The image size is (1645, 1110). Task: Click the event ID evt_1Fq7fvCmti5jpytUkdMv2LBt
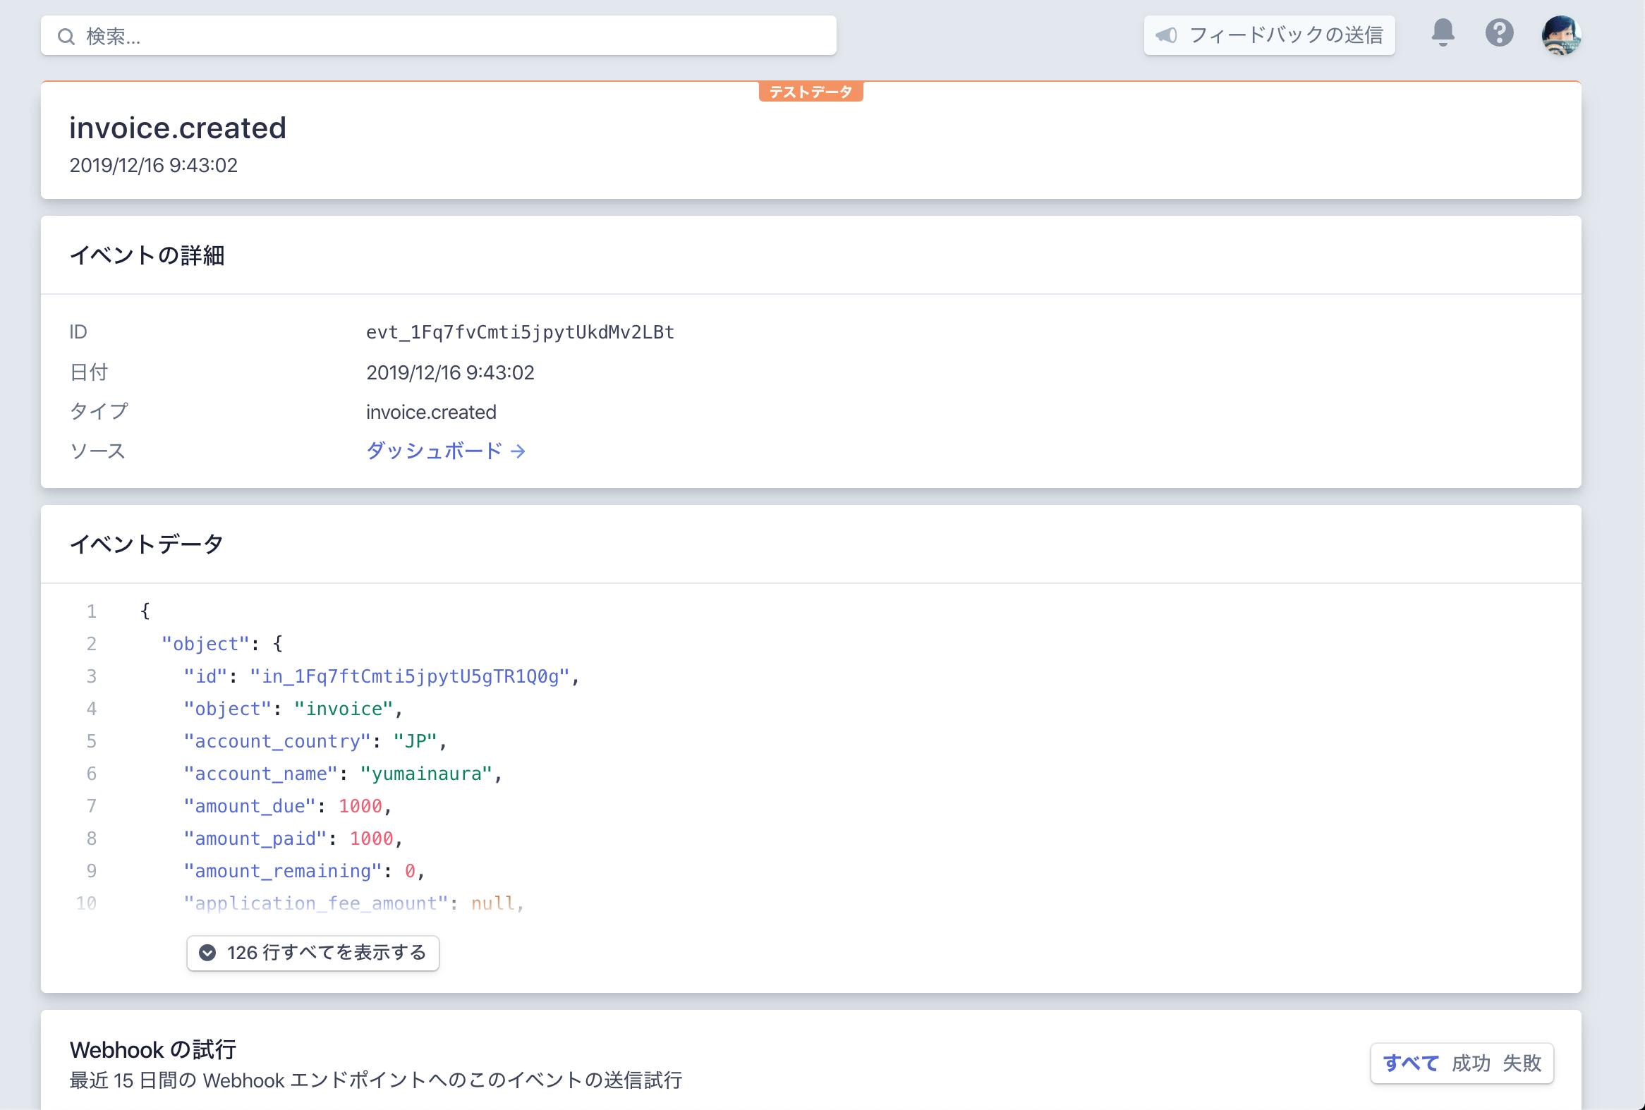[520, 331]
